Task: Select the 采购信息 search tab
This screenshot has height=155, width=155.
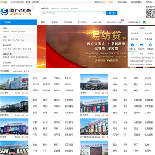Action: (x=55, y=9)
